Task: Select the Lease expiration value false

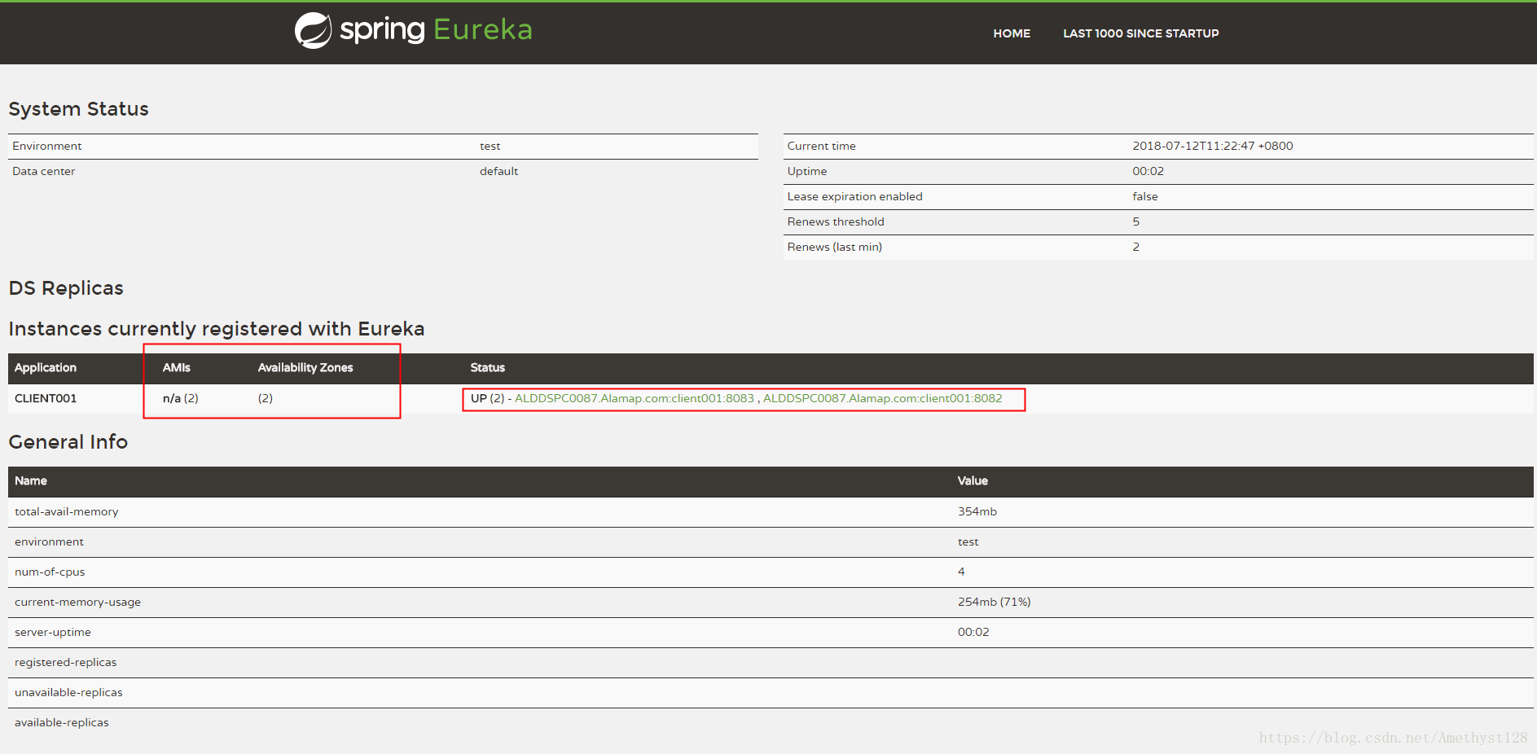Action: point(1145,196)
